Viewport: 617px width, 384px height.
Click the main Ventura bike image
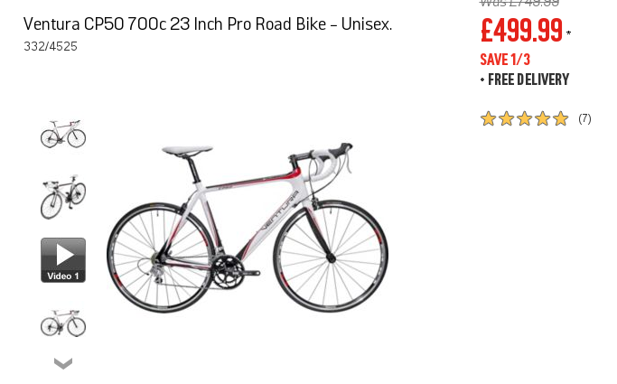click(x=248, y=228)
